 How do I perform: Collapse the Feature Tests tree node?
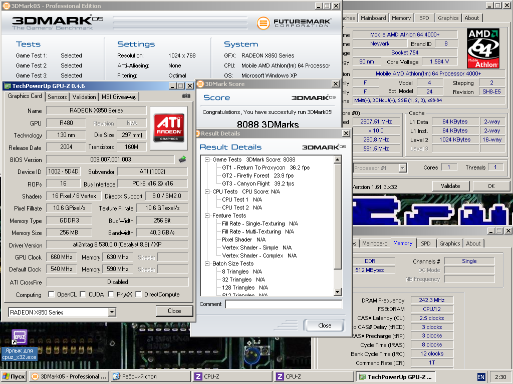pos(207,215)
